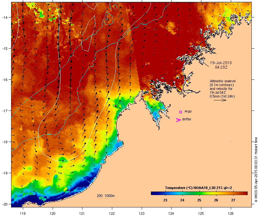Click colorbar tick label 27

click(233, 200)
